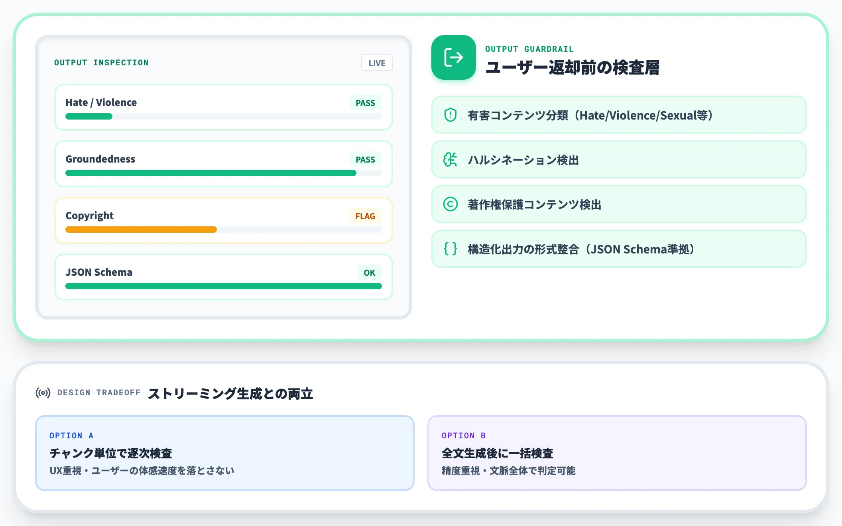
Task: Click the green output exit arrow icon
Action: pyautogui.click(x=453, y=57)
